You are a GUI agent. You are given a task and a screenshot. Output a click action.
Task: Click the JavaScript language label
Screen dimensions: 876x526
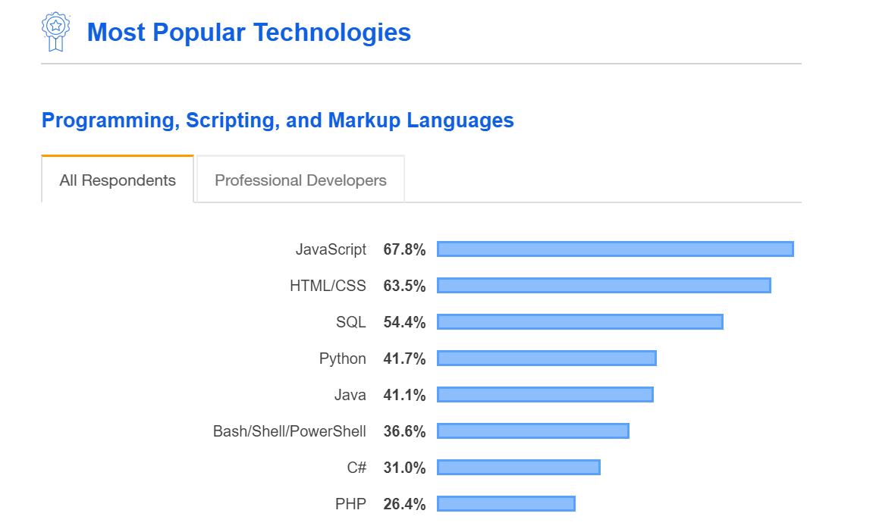click(331, 249)
